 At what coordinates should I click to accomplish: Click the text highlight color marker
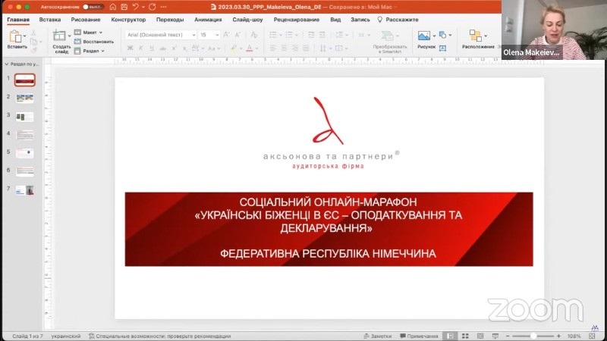point(234,48)
